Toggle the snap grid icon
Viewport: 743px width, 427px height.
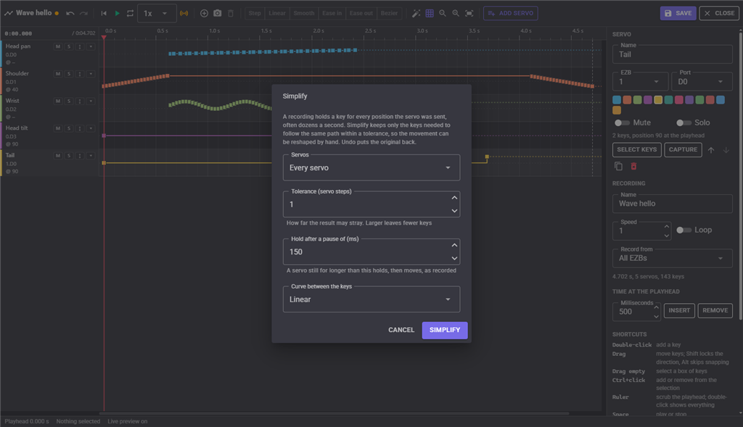coord(430,13)
